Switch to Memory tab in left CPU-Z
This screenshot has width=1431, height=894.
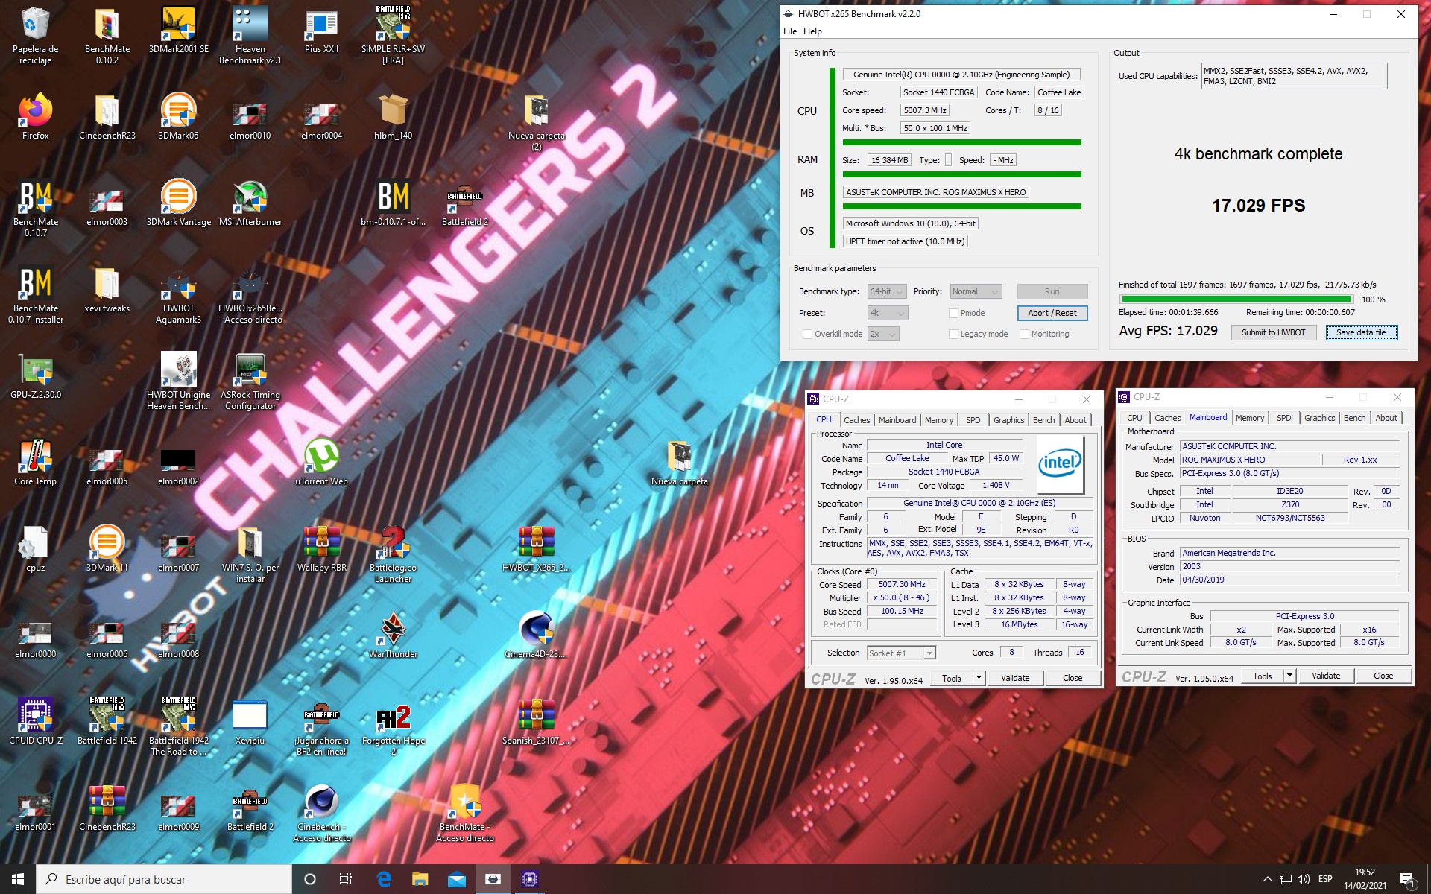pyautogui.click(x=939, y=420)
